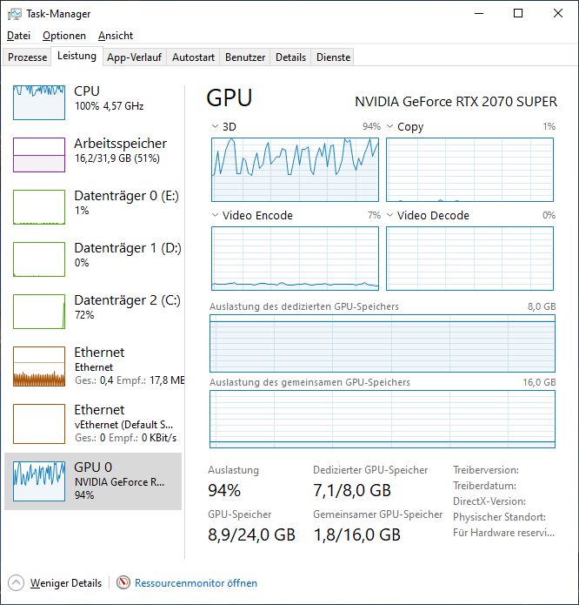
Task: Click the Treiberversion label
Action: (486, 470)
